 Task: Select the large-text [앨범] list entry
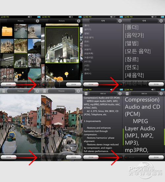point(132,43)
